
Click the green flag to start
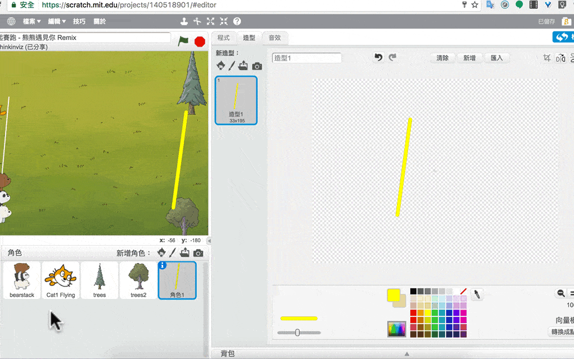tap(183, 42)
